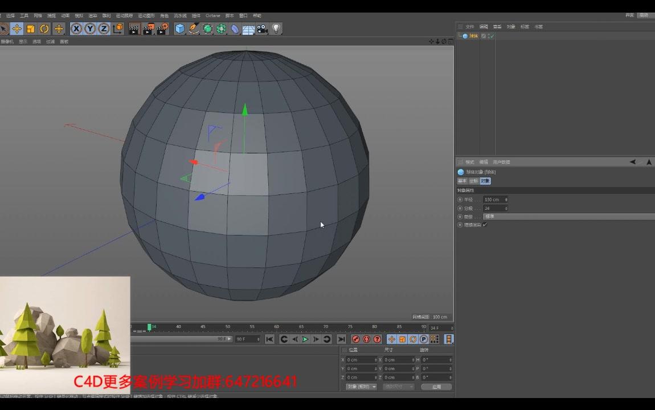Open the Octane menu
Viewport: 655px width, 410px height.
tap(212, 15)
